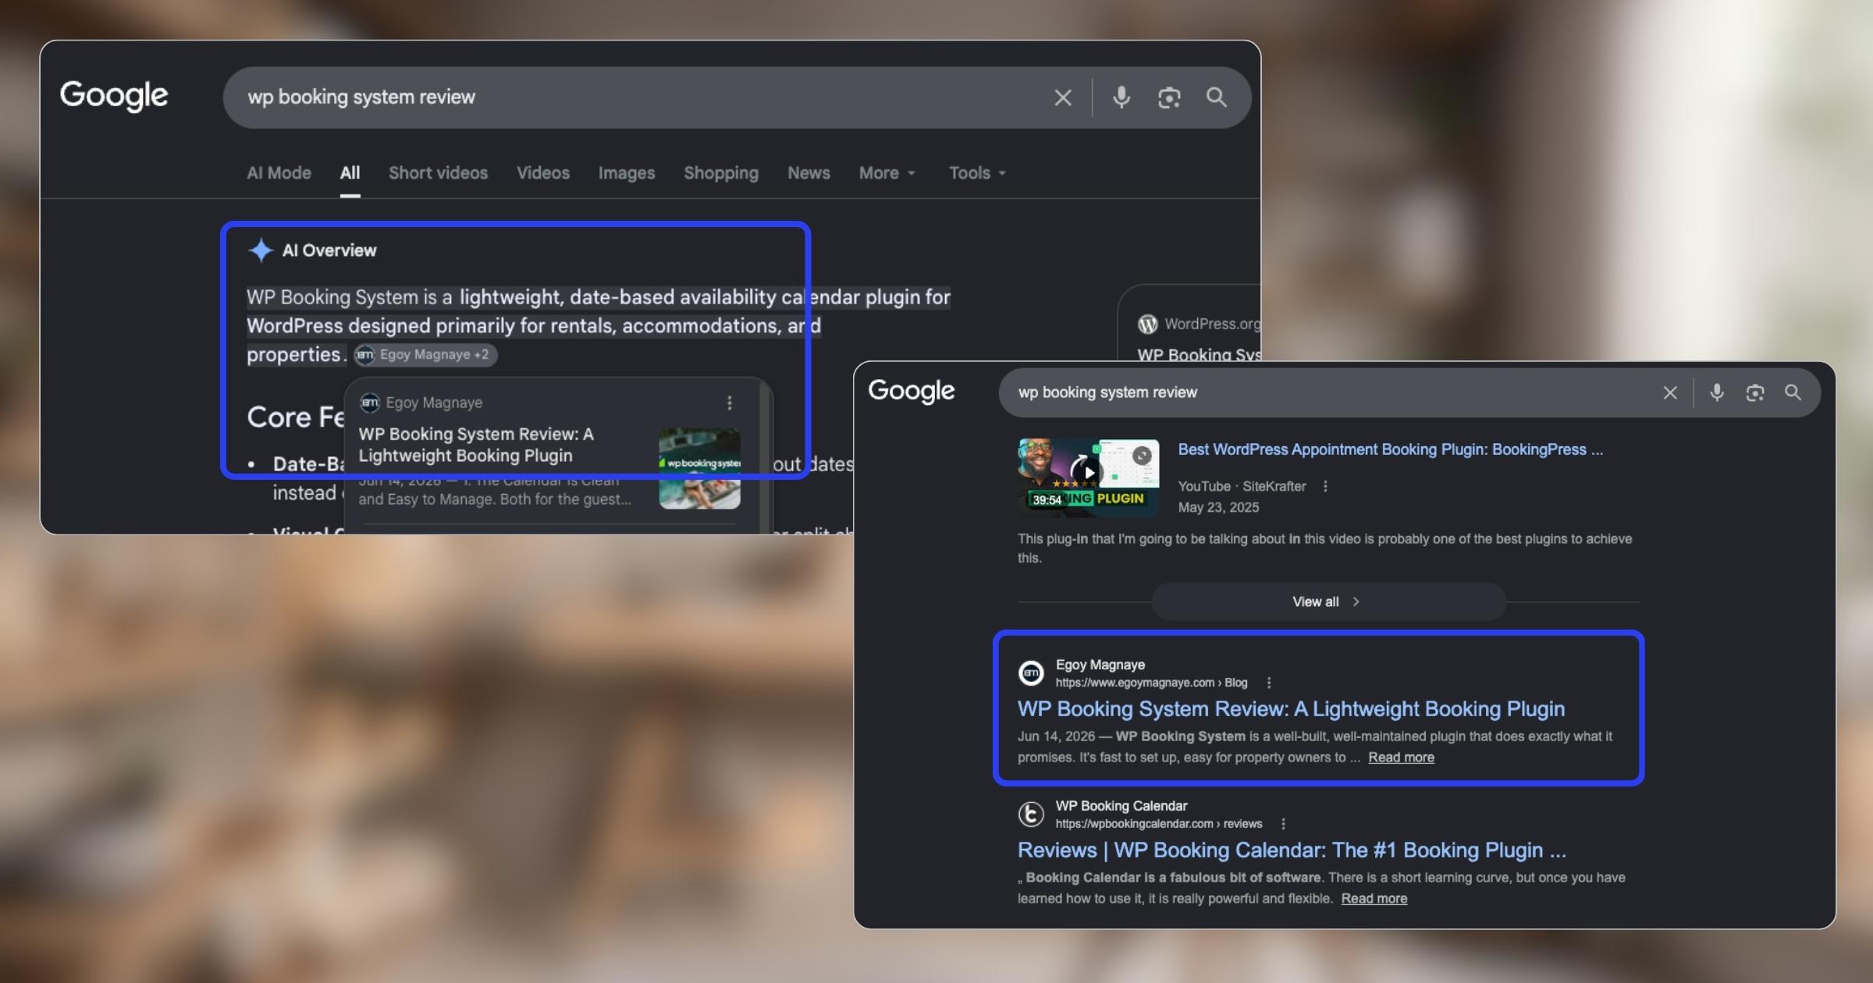The width and height of the screenshot is (1873, 983).
Task: Click the search magnifier in the back window
Action: pos(1216,97)
